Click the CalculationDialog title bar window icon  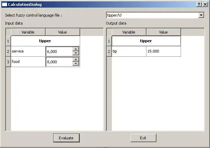[4, 4]
